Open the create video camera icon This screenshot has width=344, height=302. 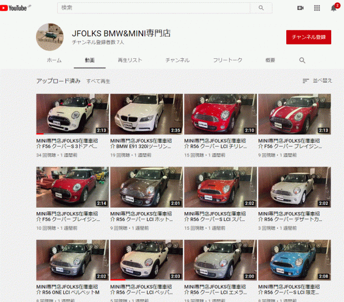[300, 8]
